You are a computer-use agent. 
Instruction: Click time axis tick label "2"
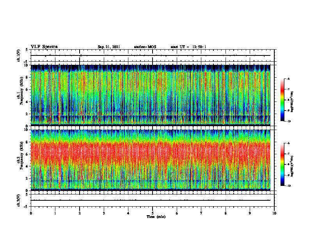point(80,213)
